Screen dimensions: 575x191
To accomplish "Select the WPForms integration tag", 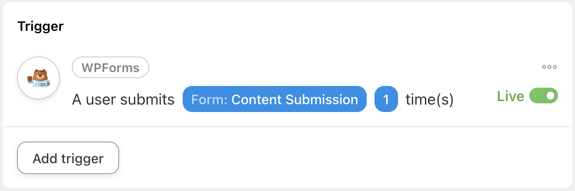I will (110, 68).
